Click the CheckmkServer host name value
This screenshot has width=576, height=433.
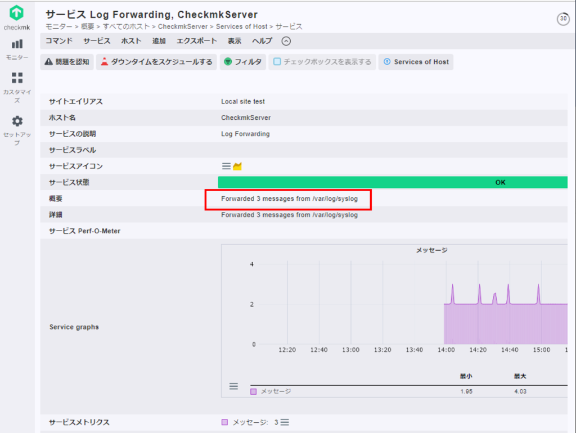coord(246,118)
